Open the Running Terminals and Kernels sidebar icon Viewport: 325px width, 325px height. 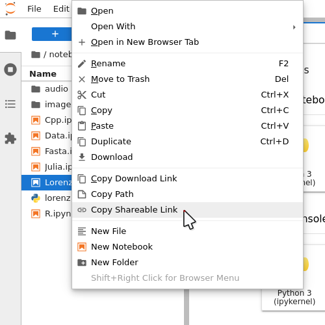[10, 70]
